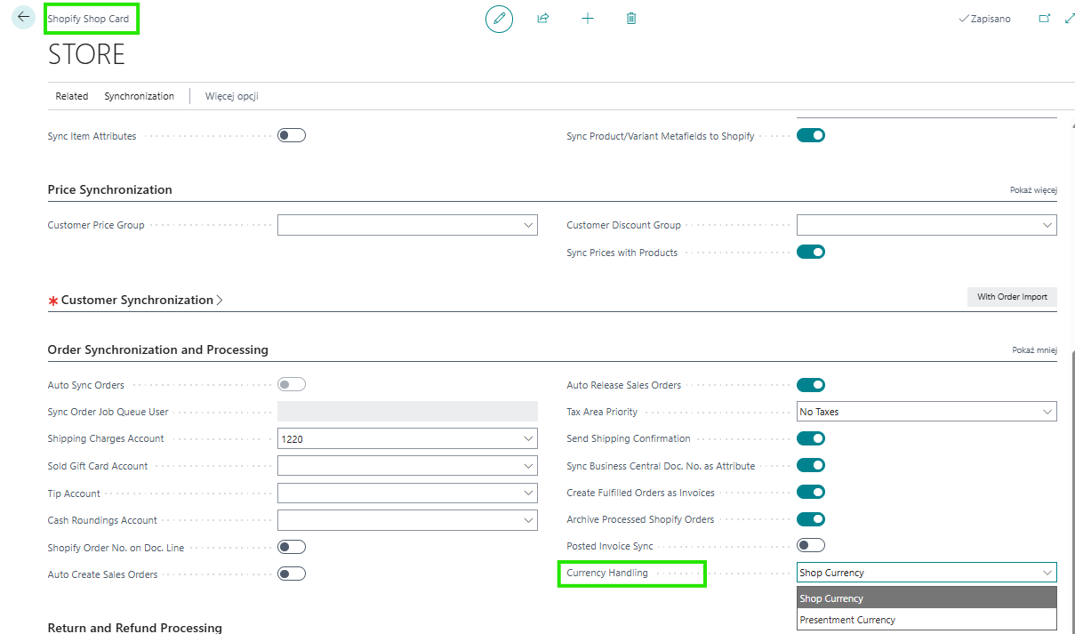Toggle Sync Business Central Doc. No. as Attribute

pyautogui.click(x=811, y=465)
